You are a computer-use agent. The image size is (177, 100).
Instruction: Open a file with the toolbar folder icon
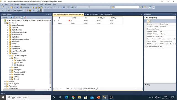(x=12, y=7)
